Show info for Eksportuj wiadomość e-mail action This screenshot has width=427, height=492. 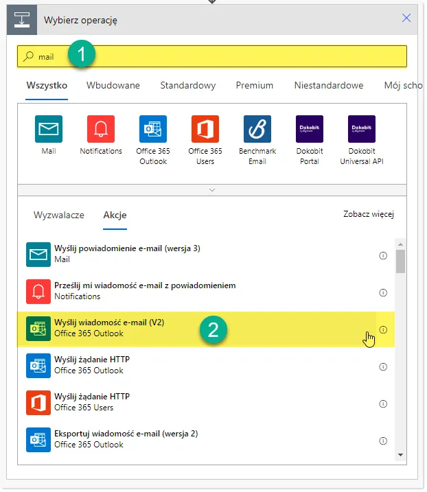point(383,439)
